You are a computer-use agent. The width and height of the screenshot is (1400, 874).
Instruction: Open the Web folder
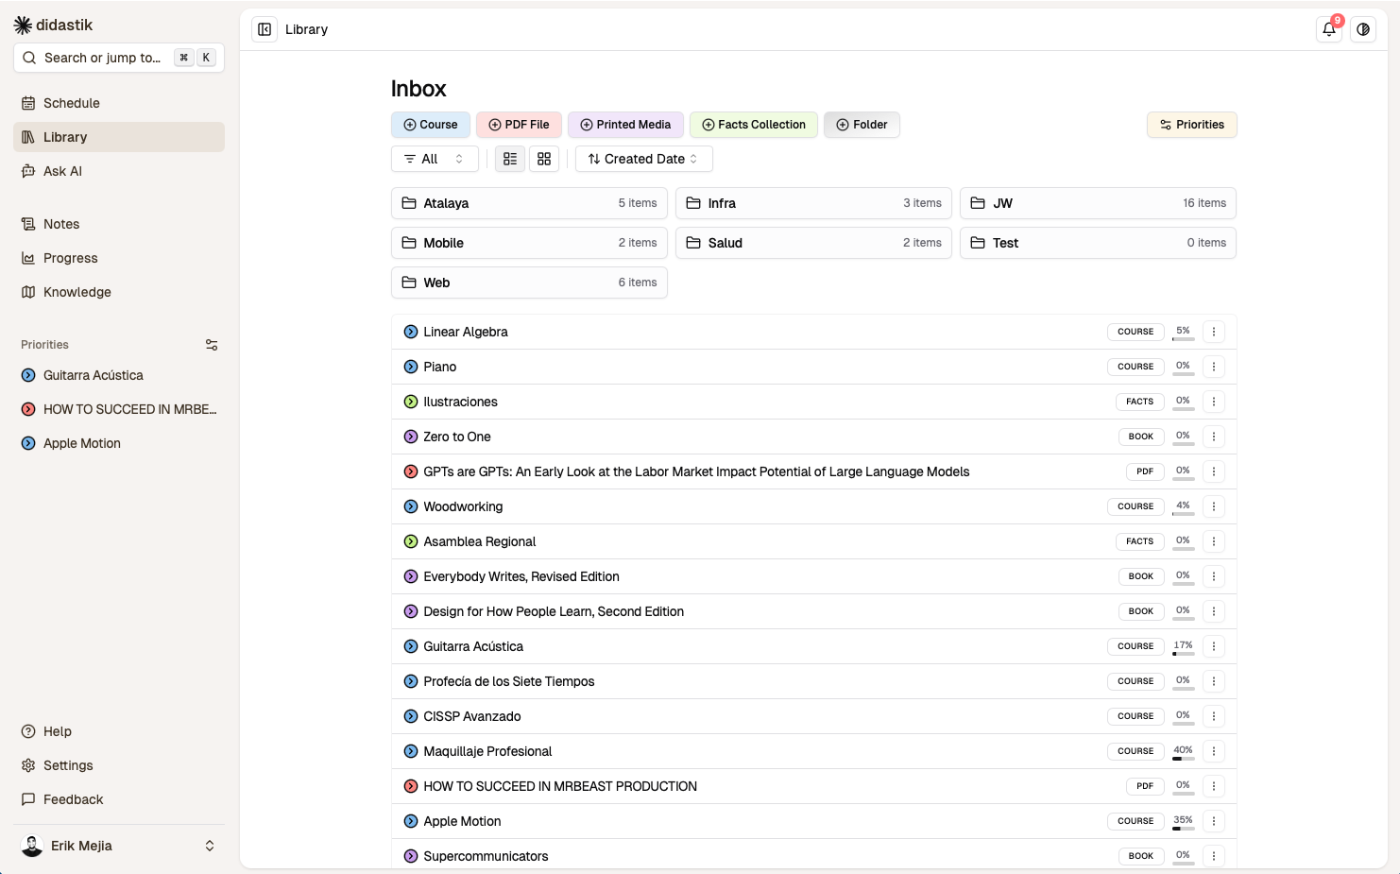click(529, 283)
